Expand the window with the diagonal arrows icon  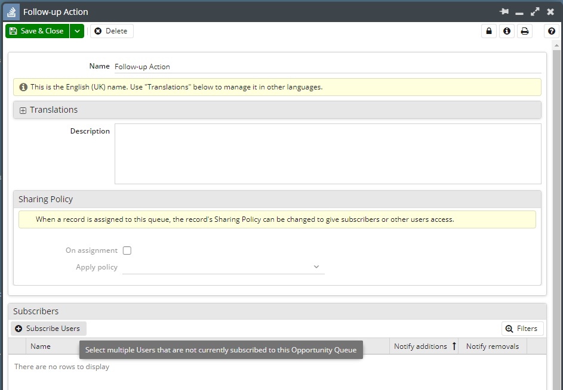click(535, 11)
